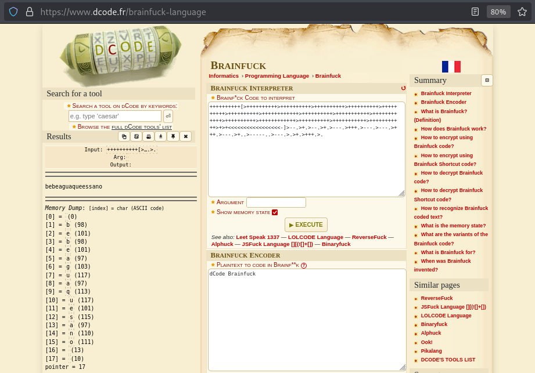Toggle reader view in the address bar
This screenshot has width=535, height=373.
click(x=475, y=12)
